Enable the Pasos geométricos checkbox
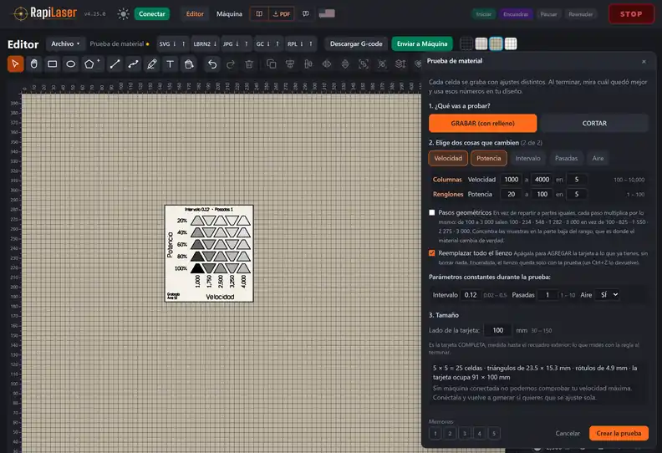Screen dimensions: 662x453 point(432,213)
